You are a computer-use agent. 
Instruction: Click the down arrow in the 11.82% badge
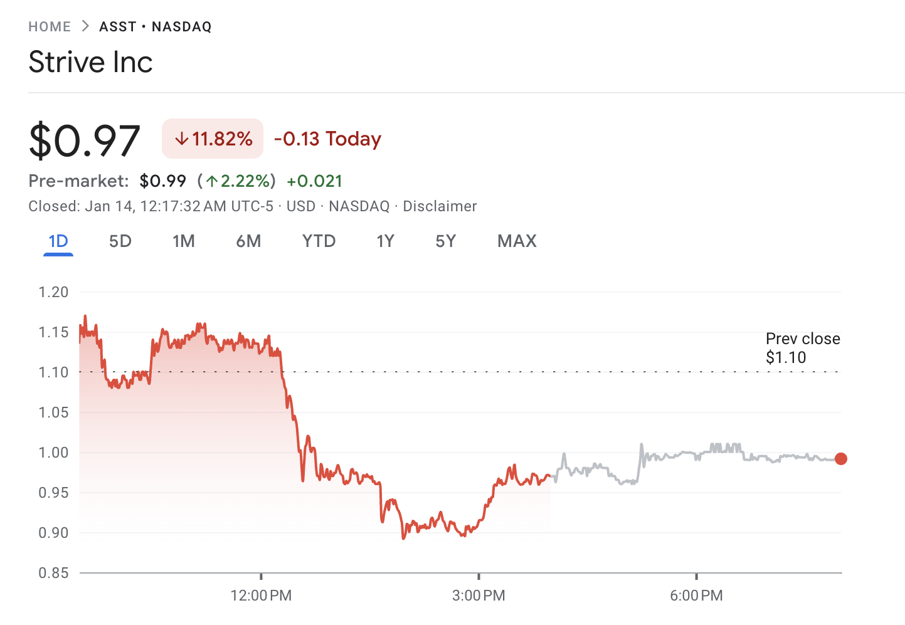(181, 139)
